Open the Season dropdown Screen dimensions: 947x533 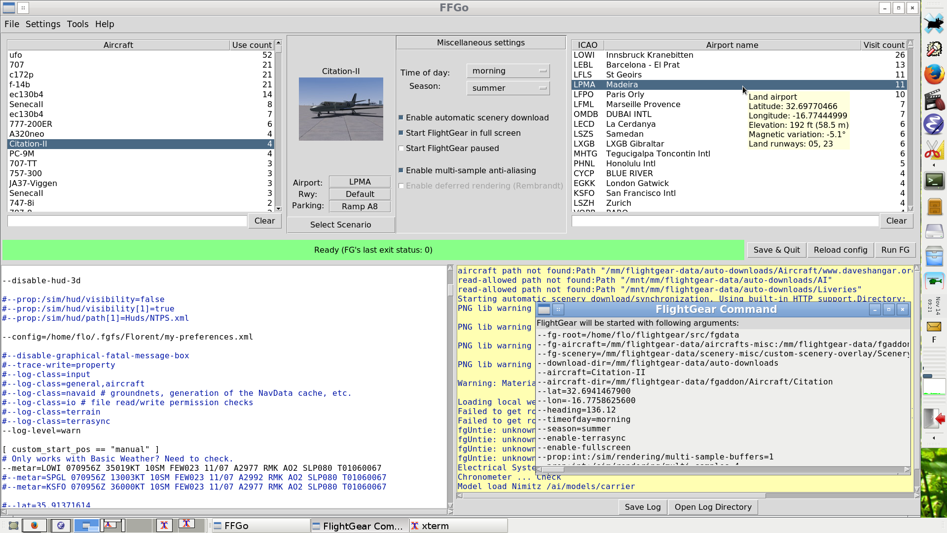(x=508, y=88)
